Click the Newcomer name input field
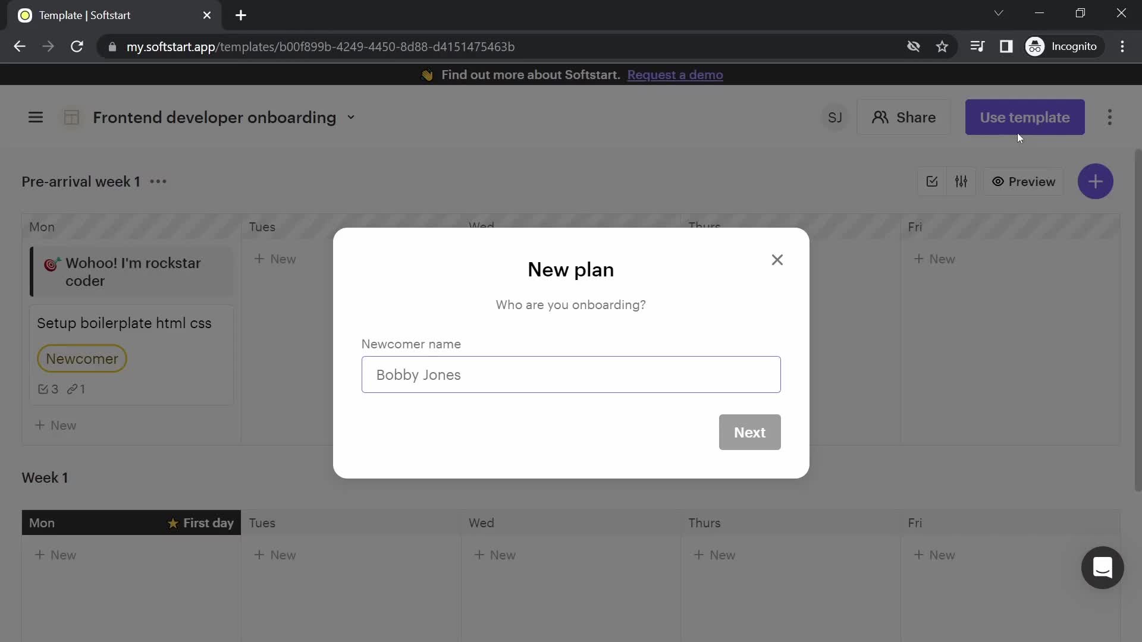 pos(571,374)
